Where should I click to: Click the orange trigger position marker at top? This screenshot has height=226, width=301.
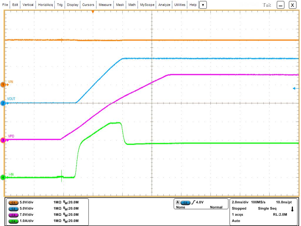(93, 12)
